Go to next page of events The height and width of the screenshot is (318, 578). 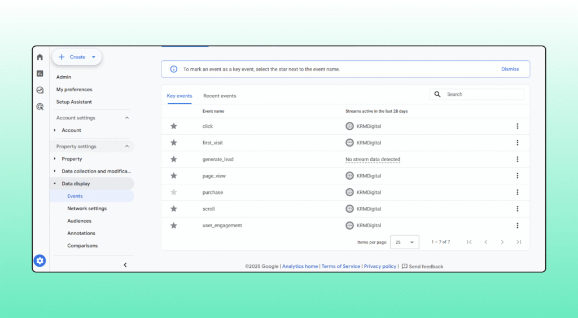point(502,242)
